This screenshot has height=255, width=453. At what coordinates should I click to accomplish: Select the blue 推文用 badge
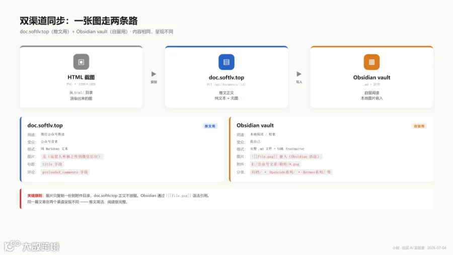pos(210,126)
